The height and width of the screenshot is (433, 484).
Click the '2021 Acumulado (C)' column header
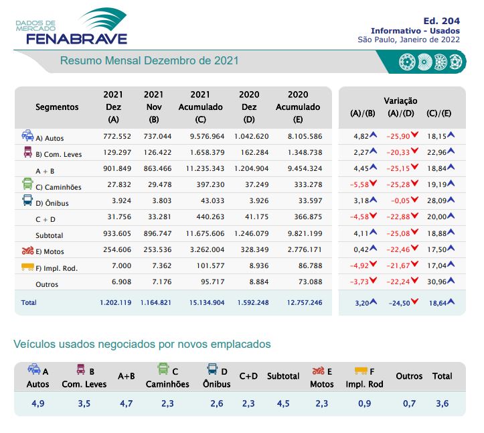tap(201, 107)
